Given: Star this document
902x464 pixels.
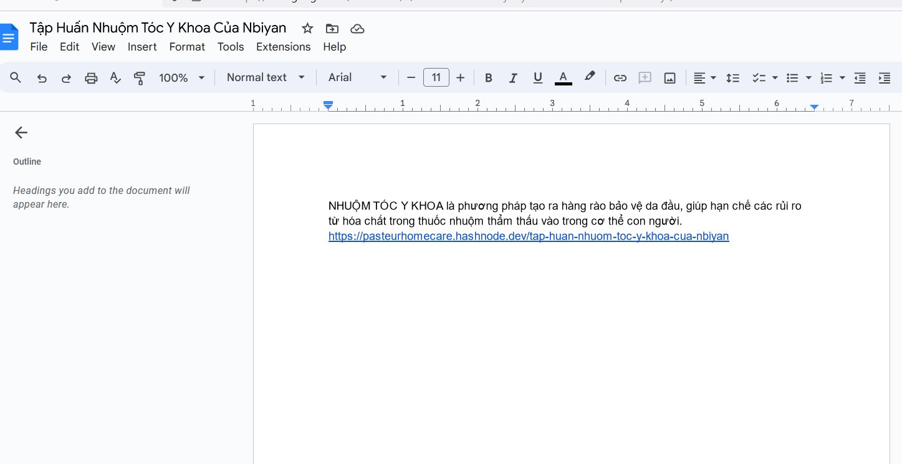Looking at the screenshot, I should (307, 28).
